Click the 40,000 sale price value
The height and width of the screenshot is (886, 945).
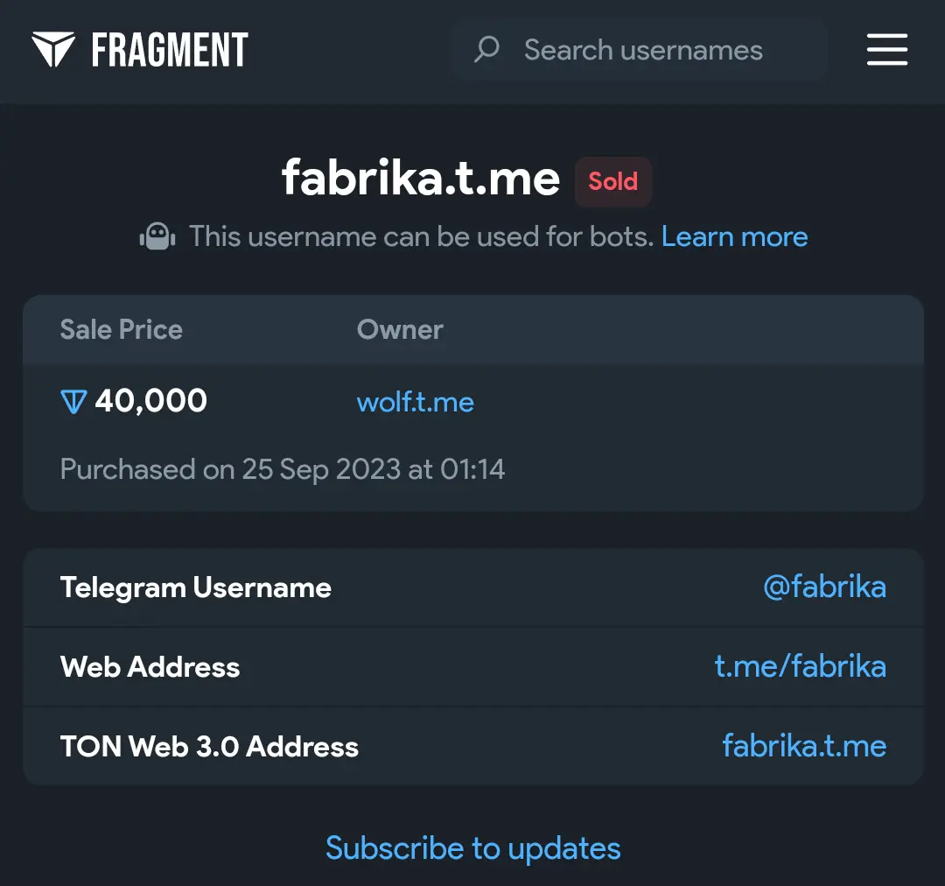click(x=150, y=401)
